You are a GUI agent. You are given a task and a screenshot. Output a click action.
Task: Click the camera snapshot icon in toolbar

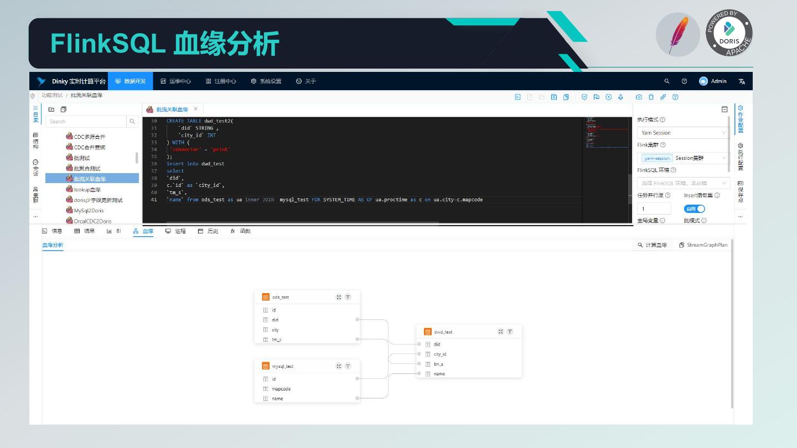point(639,97)
